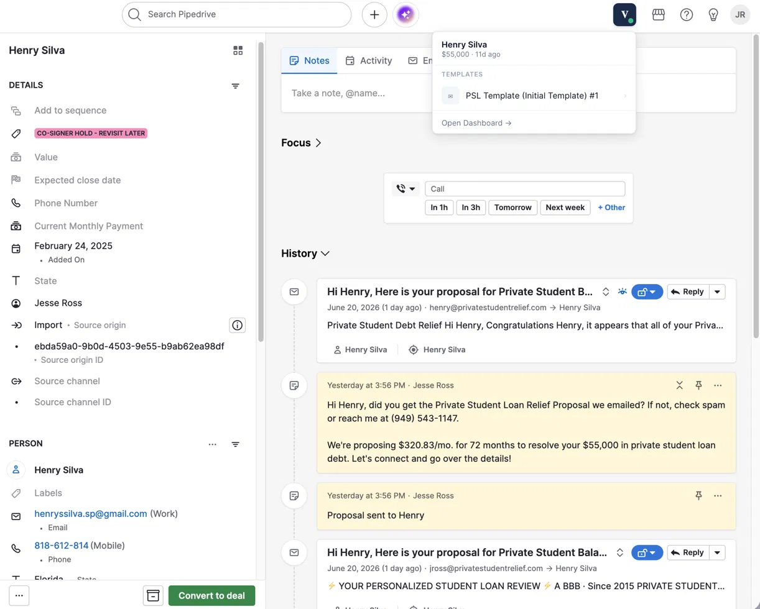
Task: Click the Import source info icon
Action: [x=237, y=325]
